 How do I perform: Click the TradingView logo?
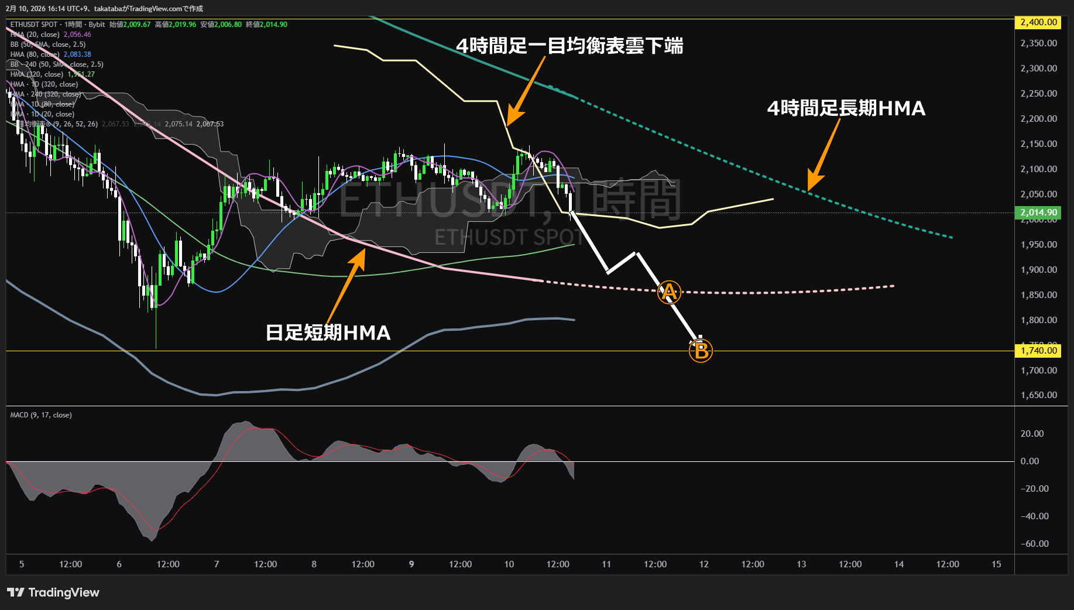[x=53, y=592]
